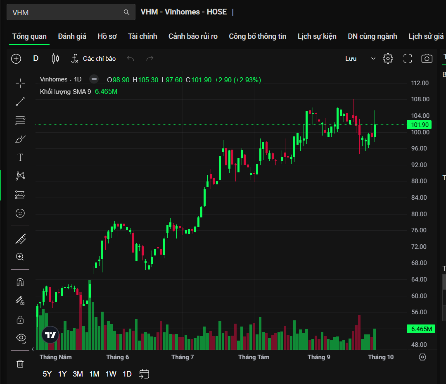Toggle magnet mode for drawings

point(20,282)
